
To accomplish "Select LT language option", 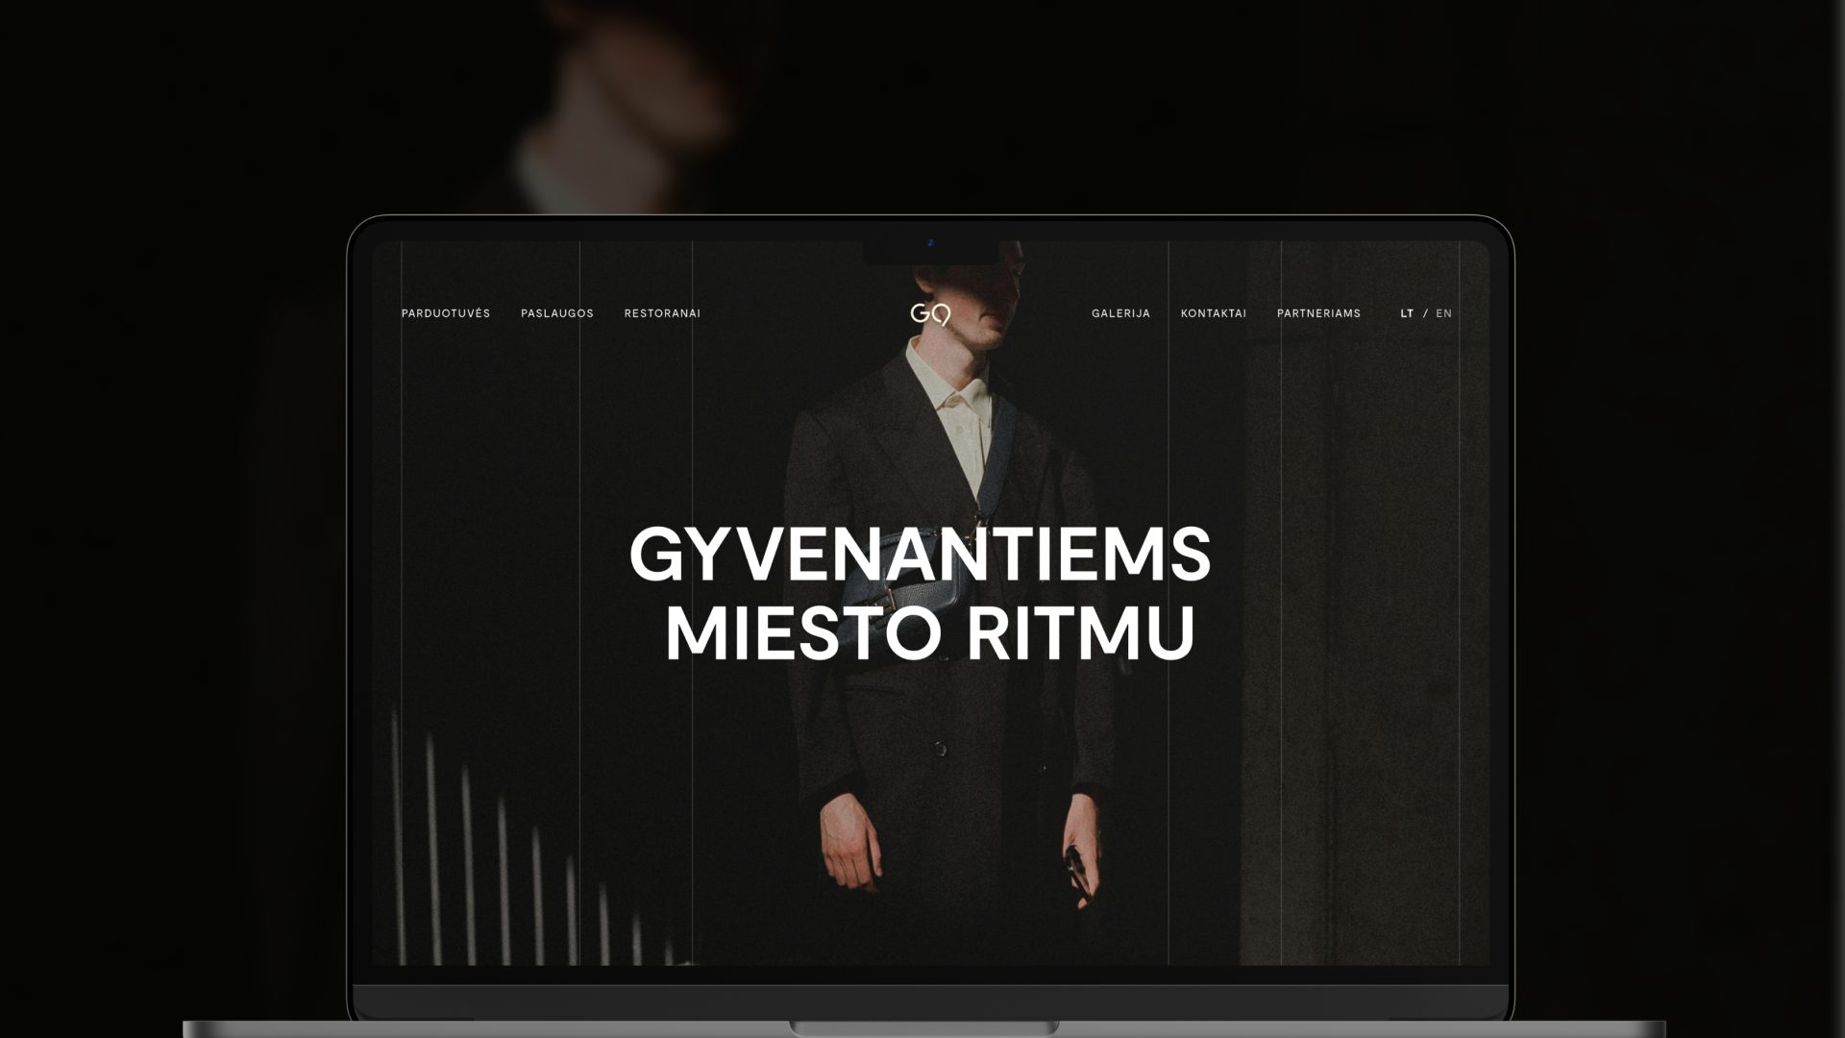I will (1407, 313).
